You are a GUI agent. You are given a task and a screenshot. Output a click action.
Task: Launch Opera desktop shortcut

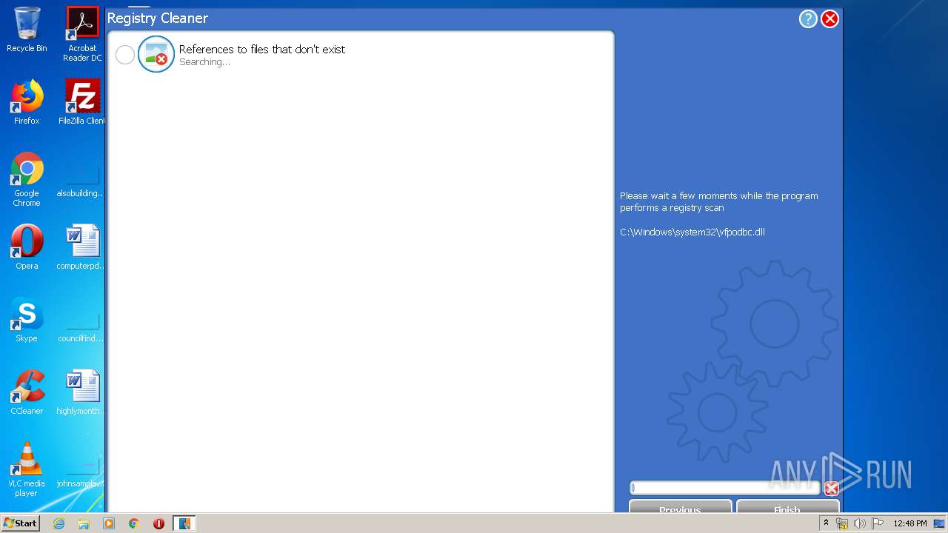[x=27, y=247]
